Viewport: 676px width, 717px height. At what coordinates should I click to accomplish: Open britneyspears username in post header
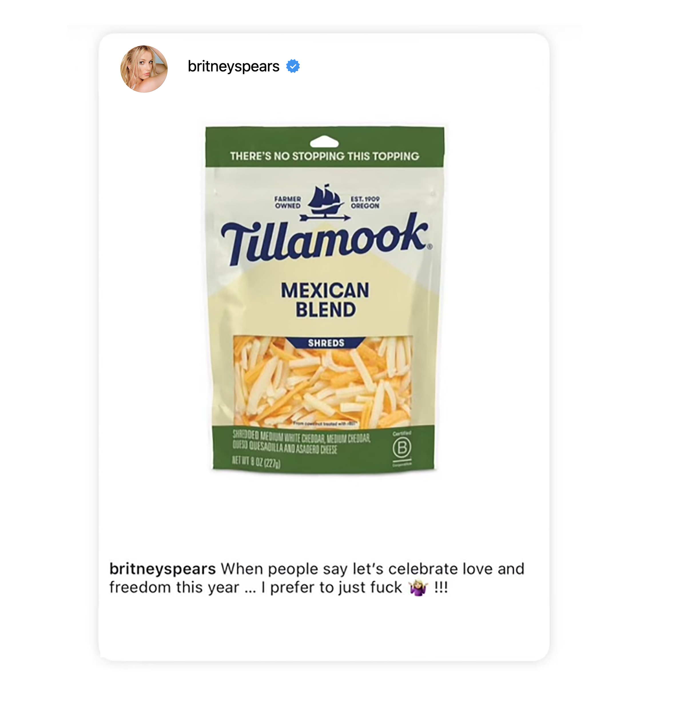(234, 66)
